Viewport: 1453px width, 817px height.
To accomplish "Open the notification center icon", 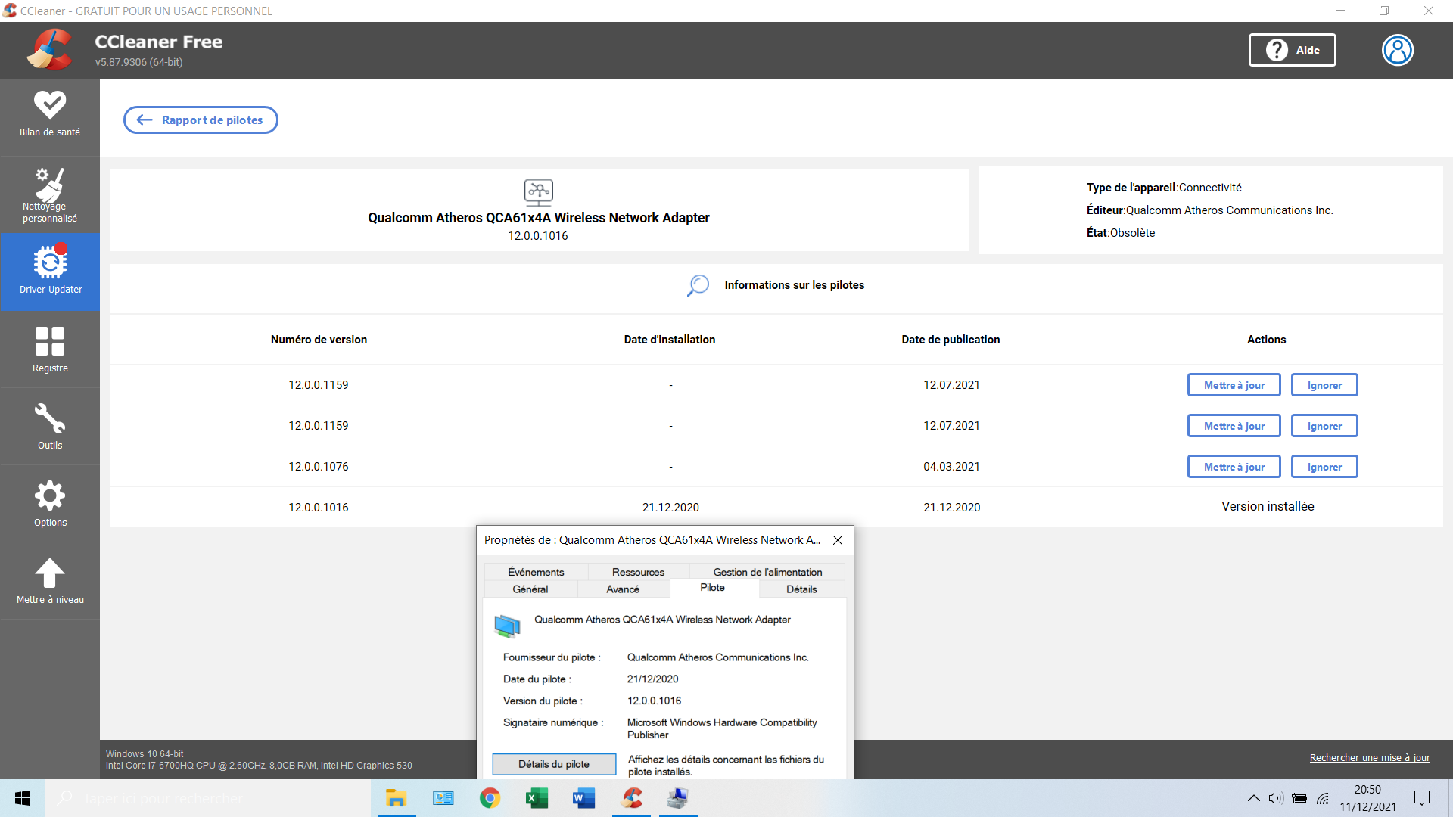I will tap(1422, 798).
